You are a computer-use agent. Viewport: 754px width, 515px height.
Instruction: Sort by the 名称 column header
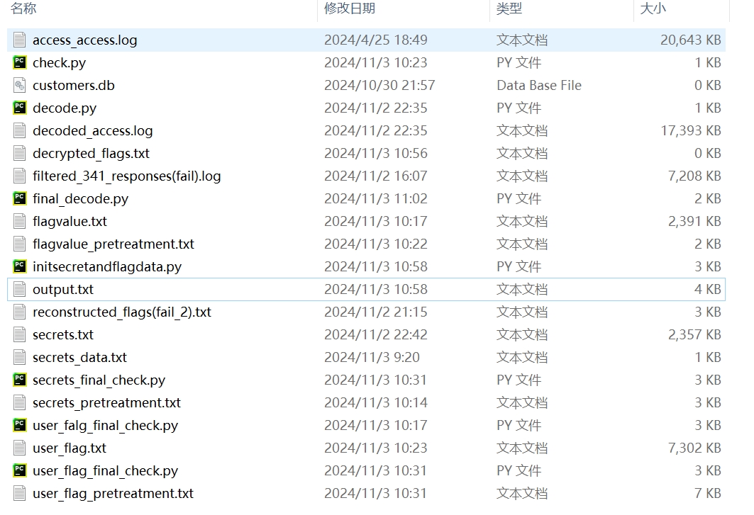23,9
